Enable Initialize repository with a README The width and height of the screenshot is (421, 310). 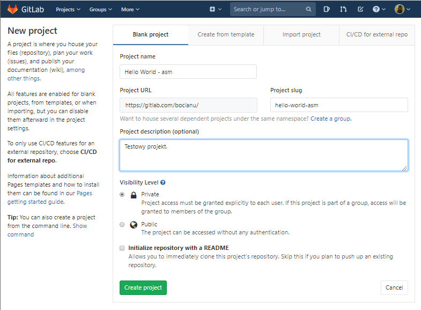click(122, 248)
